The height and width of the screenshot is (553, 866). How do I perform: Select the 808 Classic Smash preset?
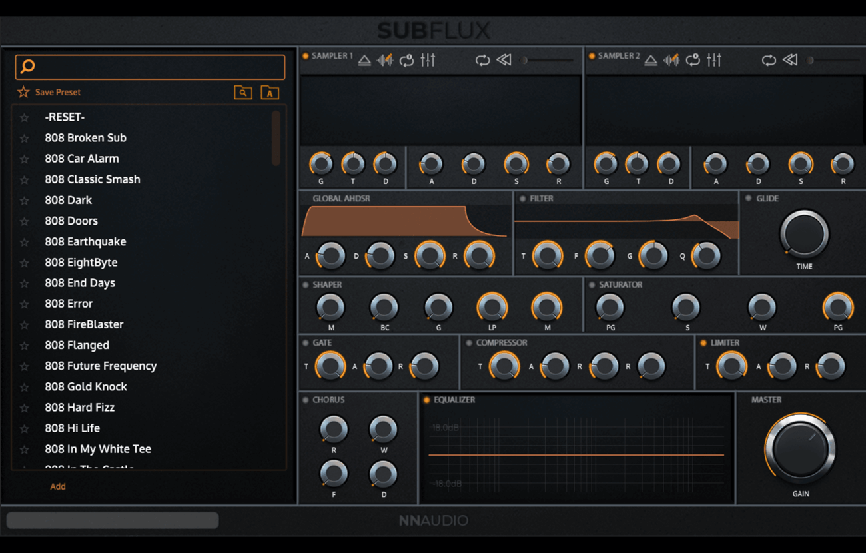coord(93,179)
